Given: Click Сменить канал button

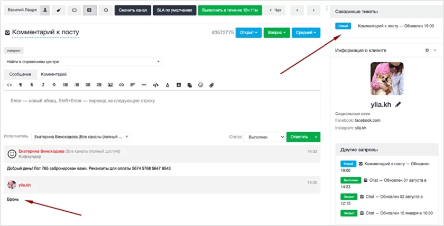Looking at the screenshot, I should [x=133, y=10].
